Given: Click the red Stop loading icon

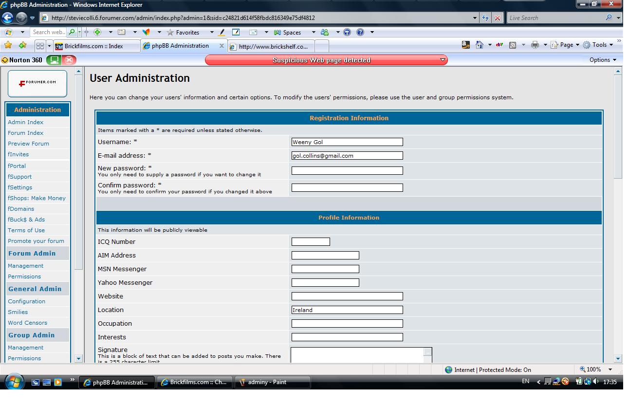Looking at the screenshot, I should (x=497, y=18).
